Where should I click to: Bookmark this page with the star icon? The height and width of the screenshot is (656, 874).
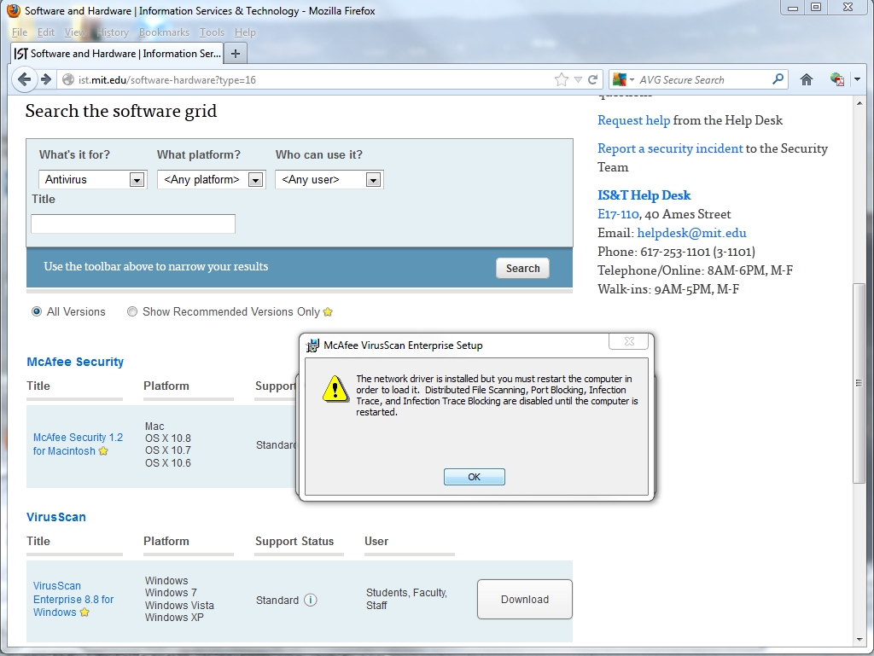click(x=561, y=79)
